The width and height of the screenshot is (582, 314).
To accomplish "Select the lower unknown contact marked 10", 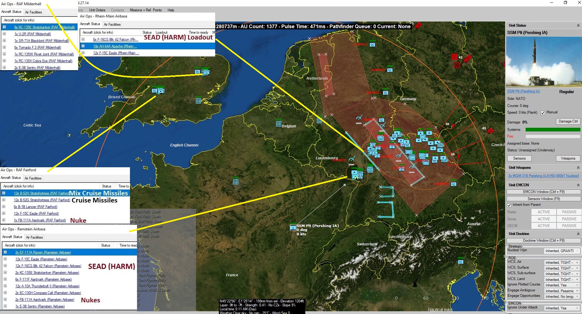I will click(x=458, y=156).
